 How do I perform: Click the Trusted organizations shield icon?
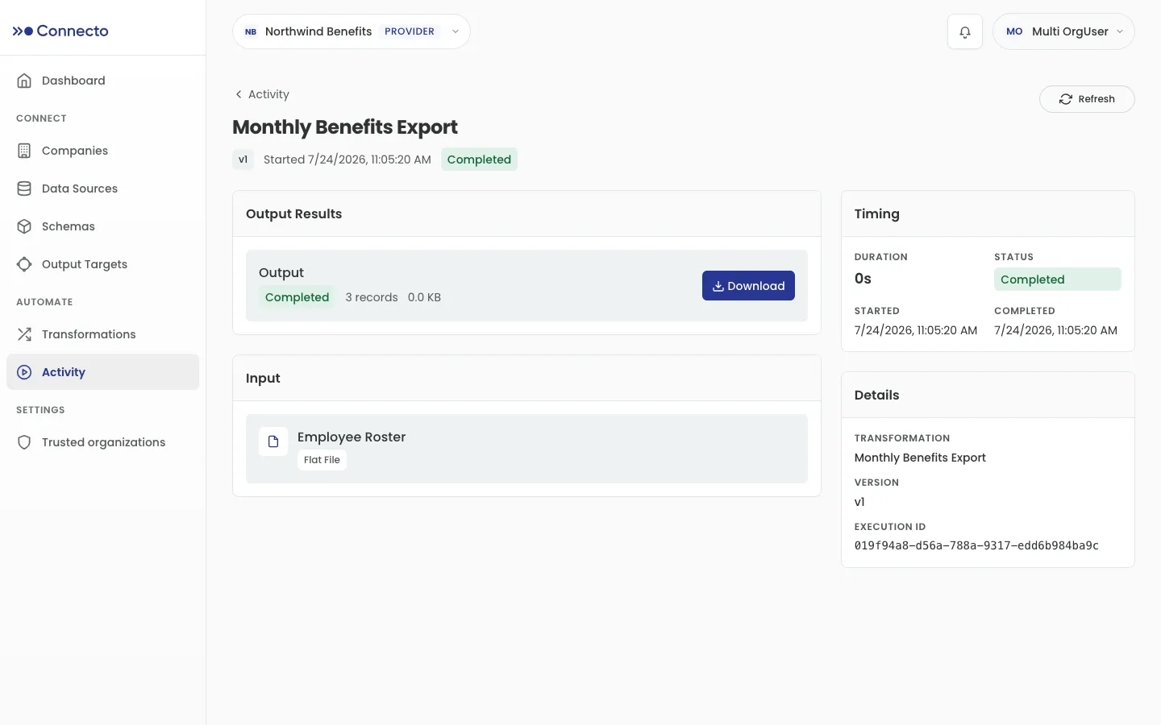24,442
